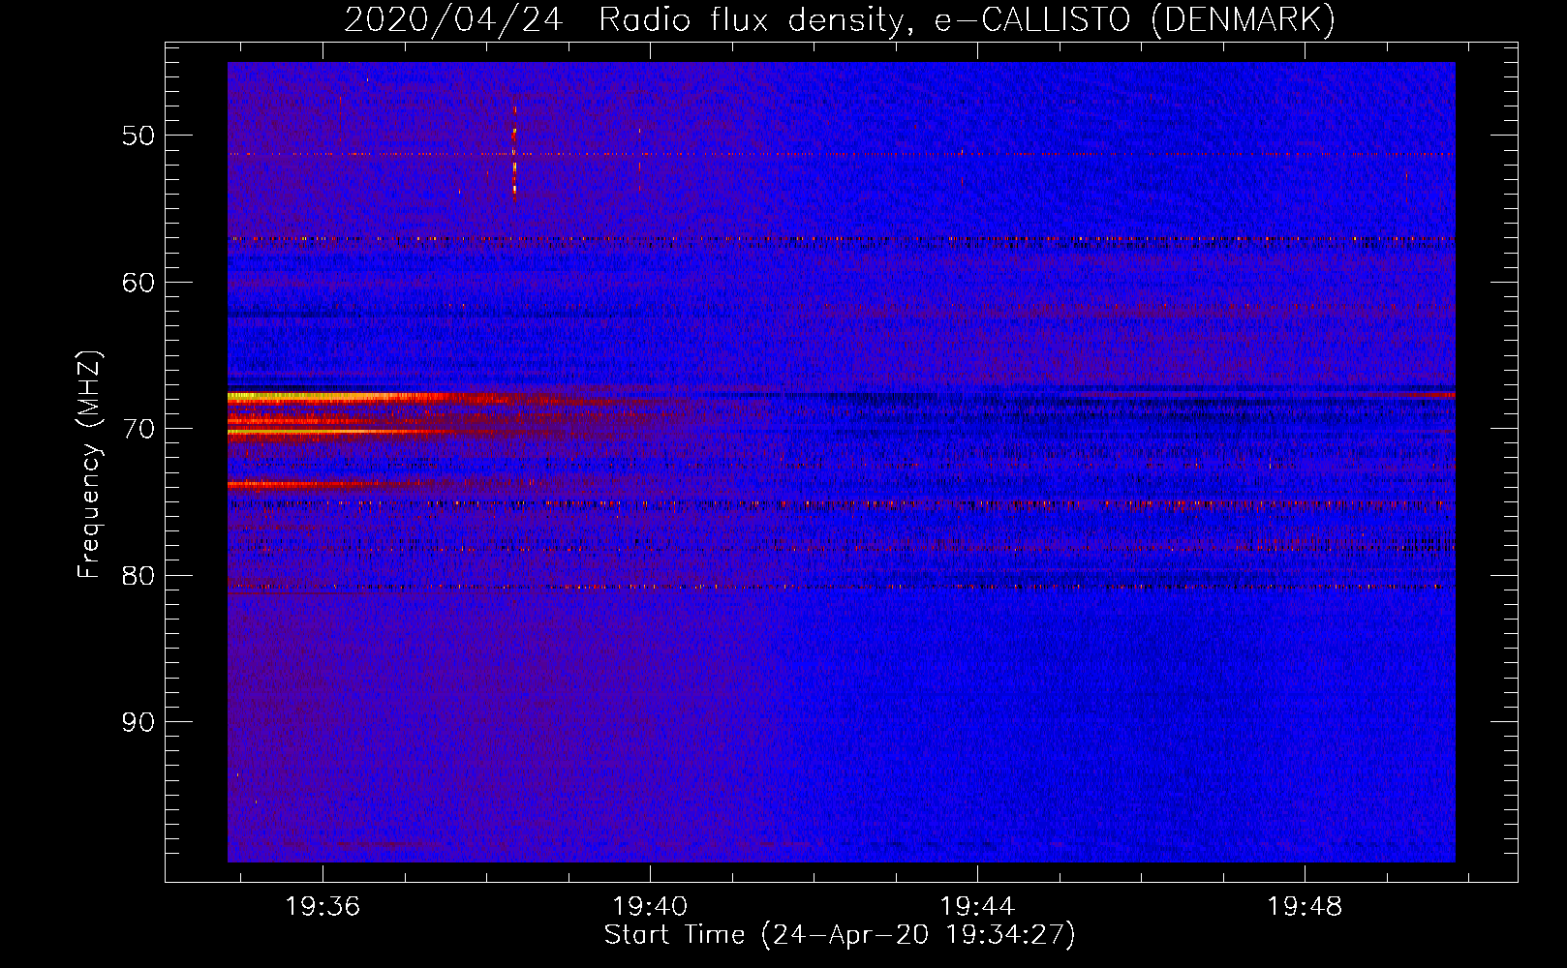Click the 19:48 time tick label
The width and height of the screenshot is (1567, 968).
[1305, 906]
